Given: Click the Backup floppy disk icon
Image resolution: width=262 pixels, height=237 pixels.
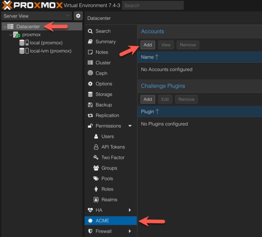Looking at the screenshot, I should [90, 105].
